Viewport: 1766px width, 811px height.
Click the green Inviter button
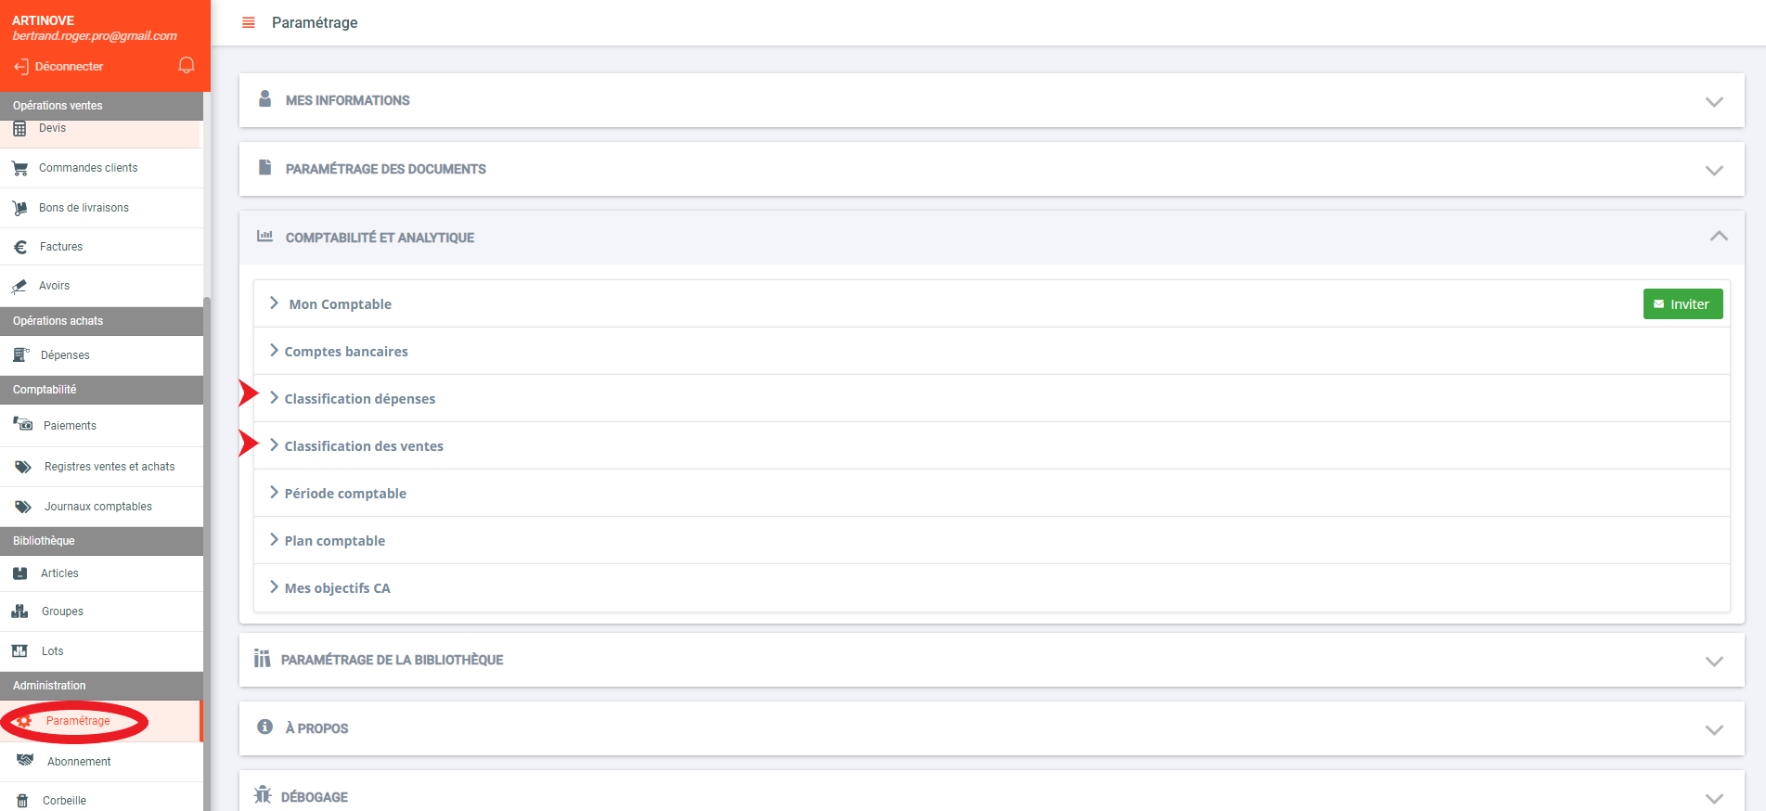pyautogui.click(x=1682, y=304)
